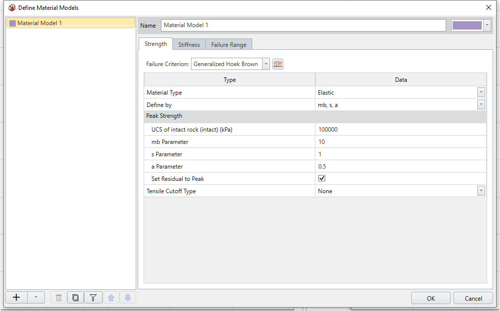500x311 pixels.
Task: Uncheck Set Residual to Peak checkbox
Action: pyautogui.click(x=322, y=178)
